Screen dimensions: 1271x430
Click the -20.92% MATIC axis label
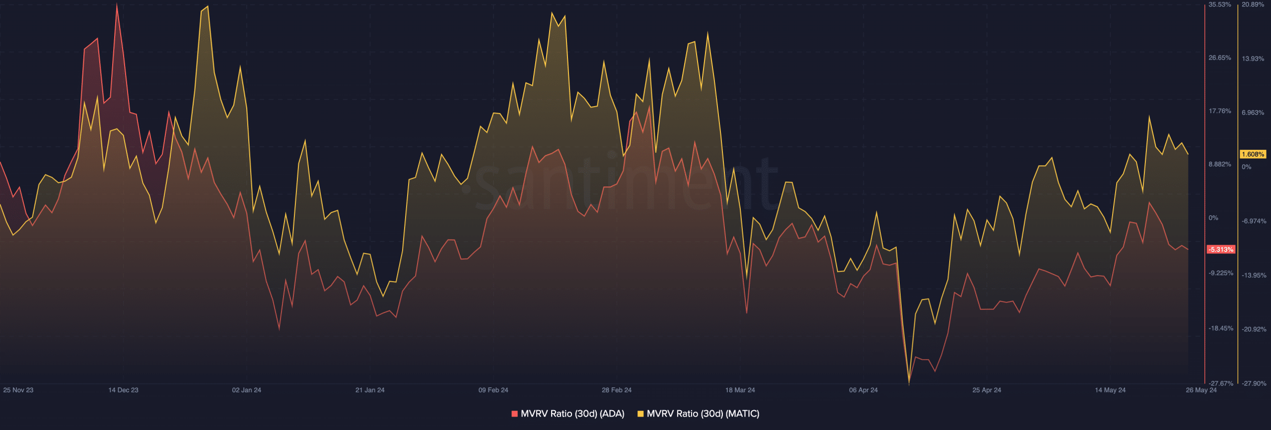coord(1254,329)
